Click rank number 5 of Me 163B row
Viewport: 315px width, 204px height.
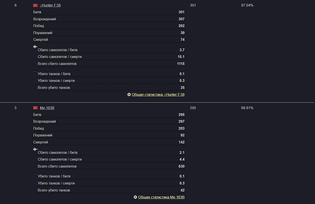tap(15, 108)
